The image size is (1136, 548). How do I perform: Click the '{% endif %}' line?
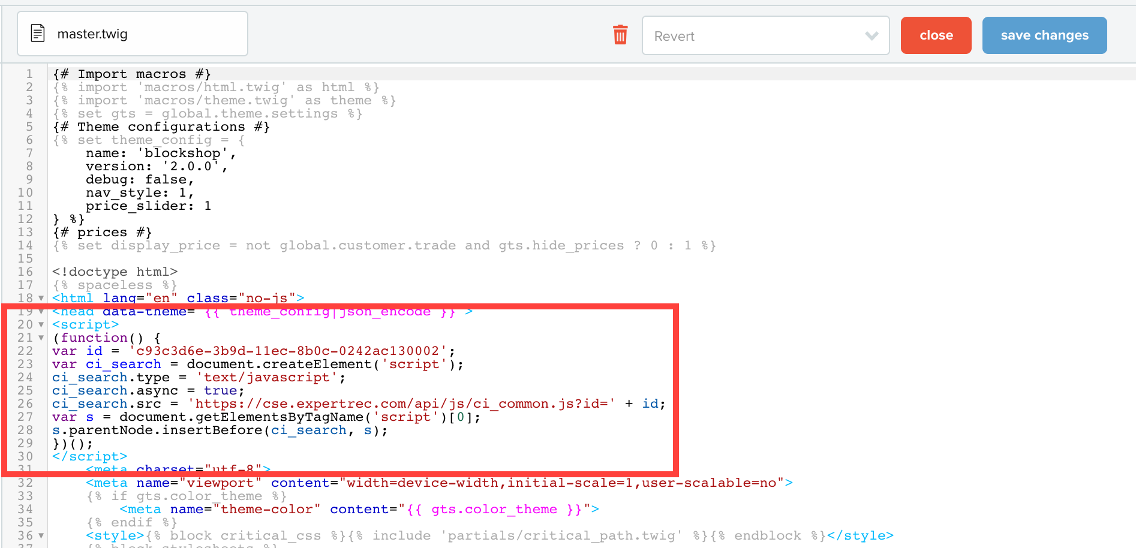click(x=132, y=522)
